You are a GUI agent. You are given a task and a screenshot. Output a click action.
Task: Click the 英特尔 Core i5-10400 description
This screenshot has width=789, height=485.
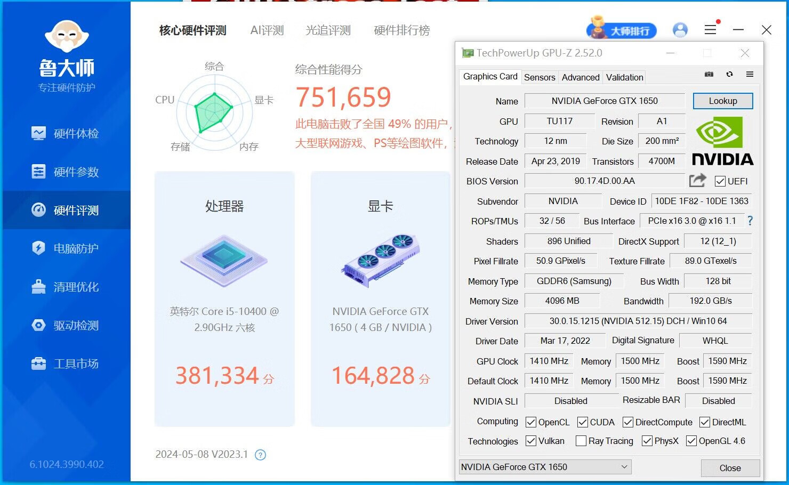click(x=224, y=319)
